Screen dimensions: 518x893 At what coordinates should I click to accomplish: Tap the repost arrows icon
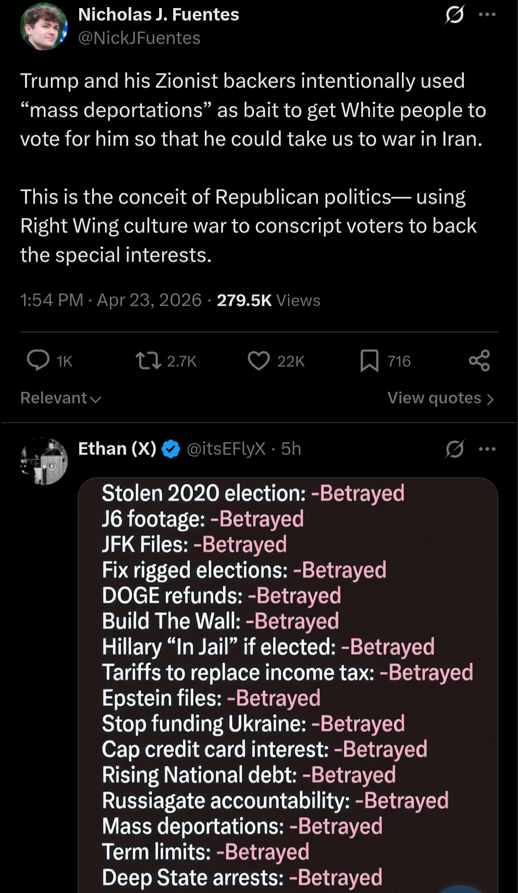pos(148,360)
